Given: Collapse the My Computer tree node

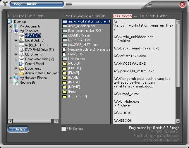Looking at the screenshot, I should [x=10, y=31].
